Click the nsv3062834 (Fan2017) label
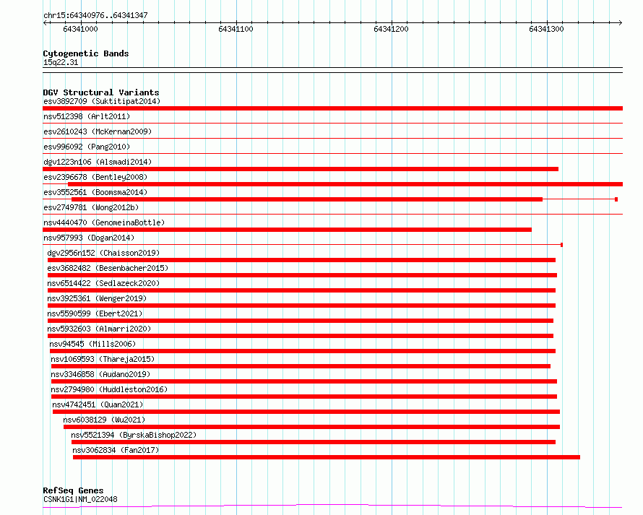The width and height of the screenshot is (643, 515). click(116, 450)
